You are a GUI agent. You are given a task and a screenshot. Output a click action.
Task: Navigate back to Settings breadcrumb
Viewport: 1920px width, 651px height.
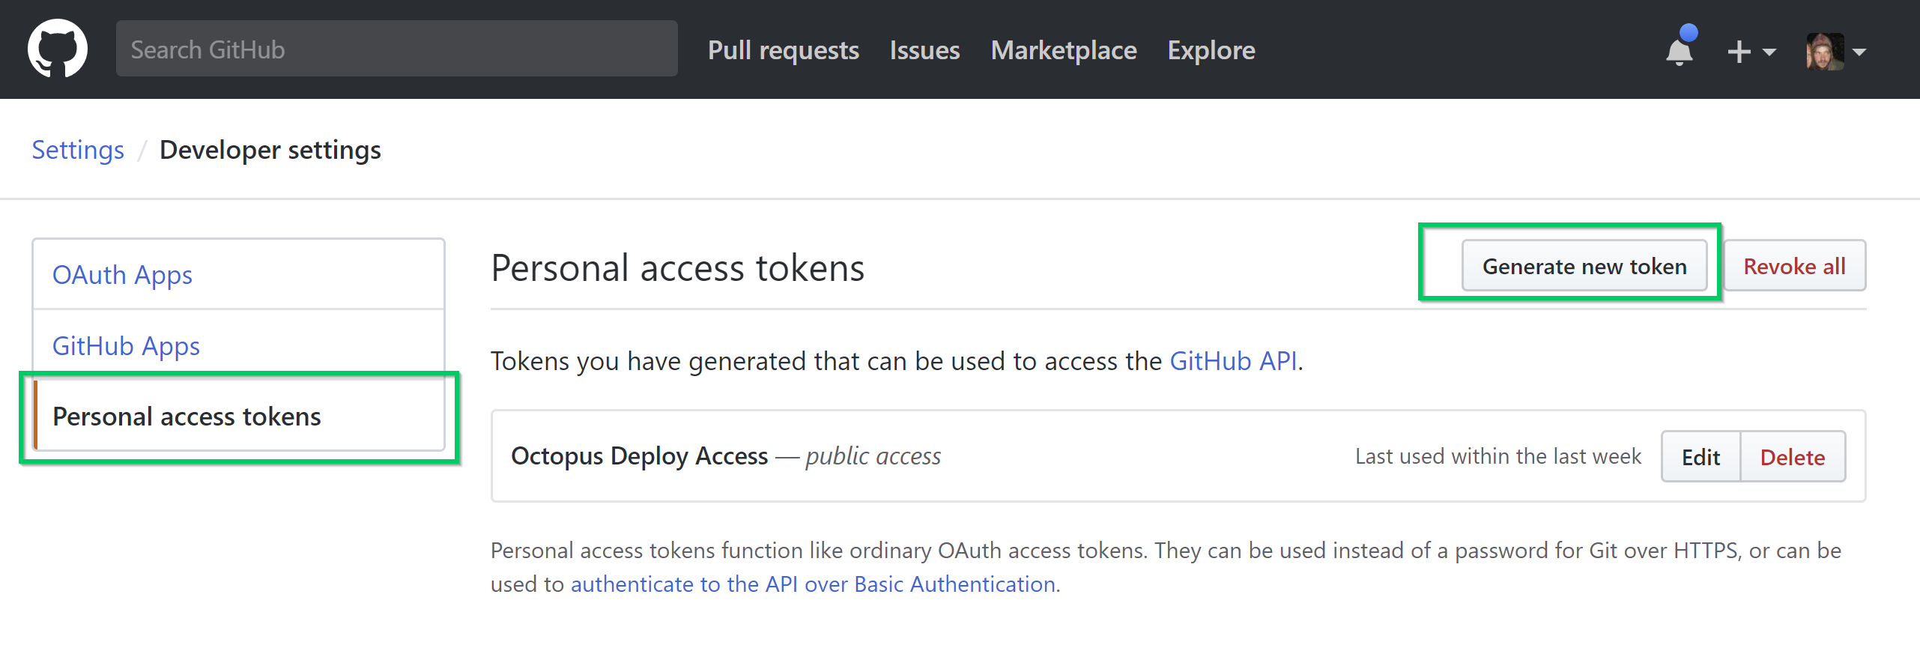[78, 150]
